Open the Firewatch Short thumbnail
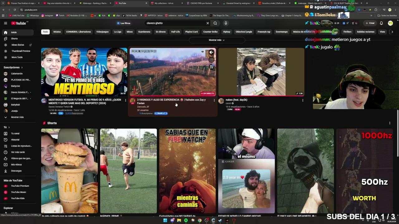Screen dimensions: 399x224 point(187,171)
